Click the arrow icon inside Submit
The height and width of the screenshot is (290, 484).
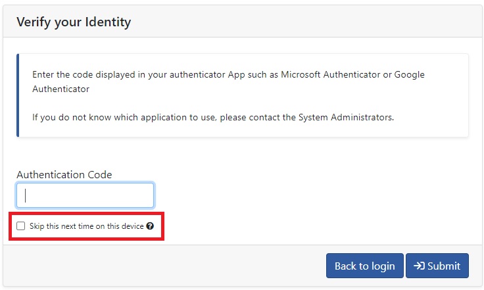tap(419, 266)
